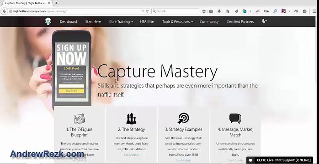Click See Module under Message, Market, Match
Viewport: 319px width, 164px height.
235,160
